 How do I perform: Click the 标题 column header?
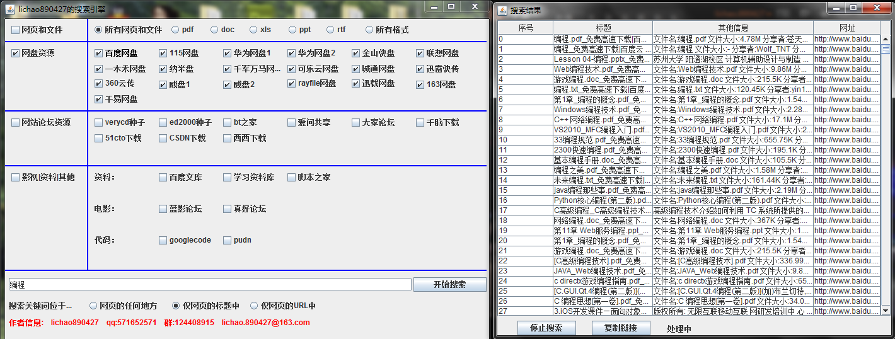pyautogui.click(x=603, y=28)
